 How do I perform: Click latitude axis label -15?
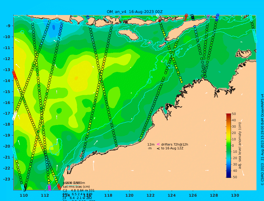[7, 92]
